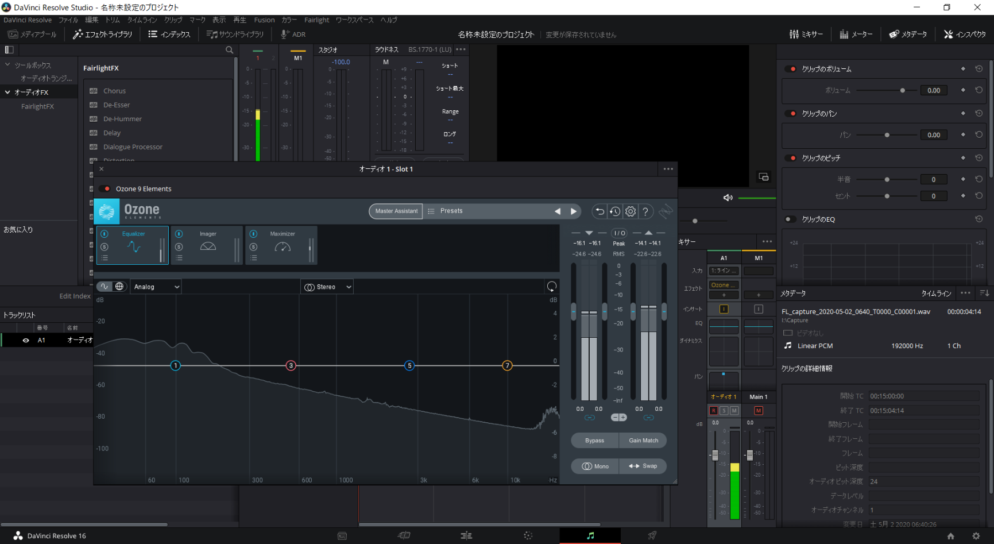994x544 pixels.
Task: Open the Fairlight page music note icon
Action: point(590,535)
